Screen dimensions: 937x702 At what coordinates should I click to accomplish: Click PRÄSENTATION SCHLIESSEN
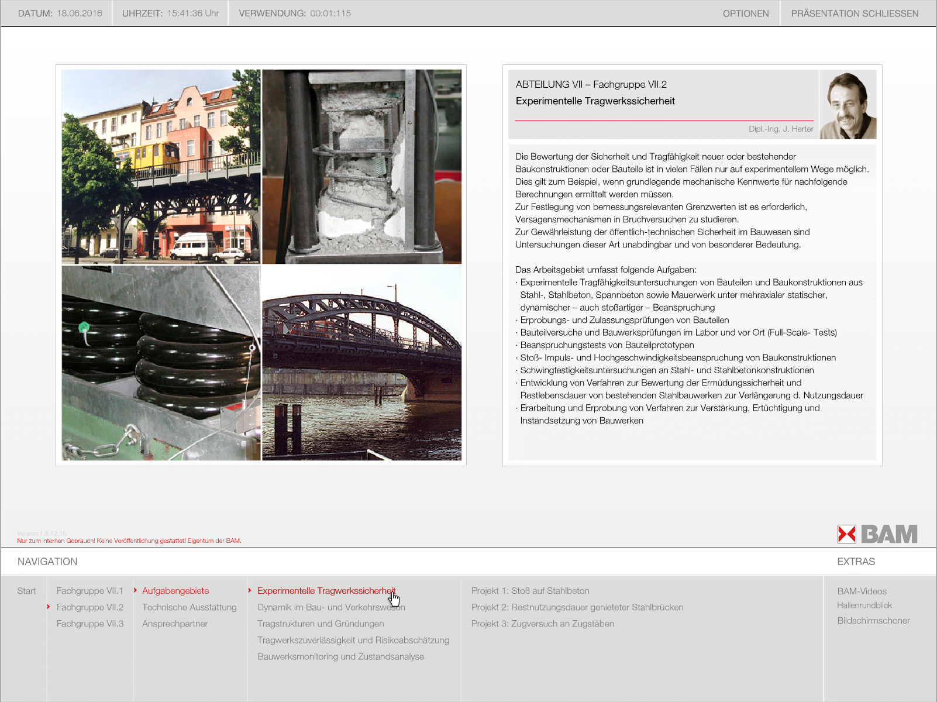pos(854,13)
